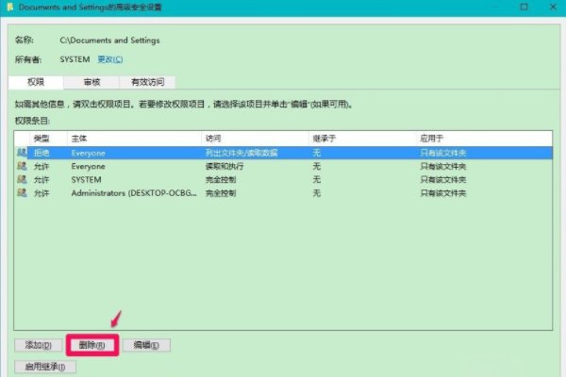Click 列出文件夹/读取数据 access cell
Viewport: 566px width, 377px height.
241,153
